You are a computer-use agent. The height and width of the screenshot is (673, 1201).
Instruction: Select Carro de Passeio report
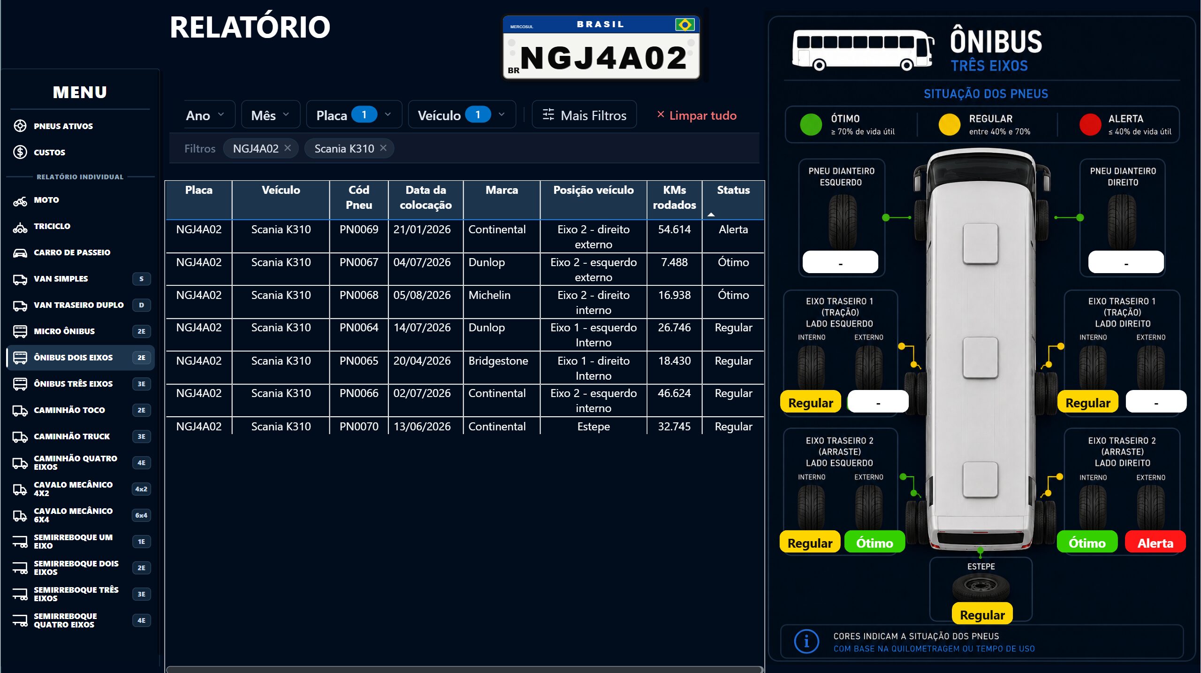pyautogui.click(x=81, y=252)
